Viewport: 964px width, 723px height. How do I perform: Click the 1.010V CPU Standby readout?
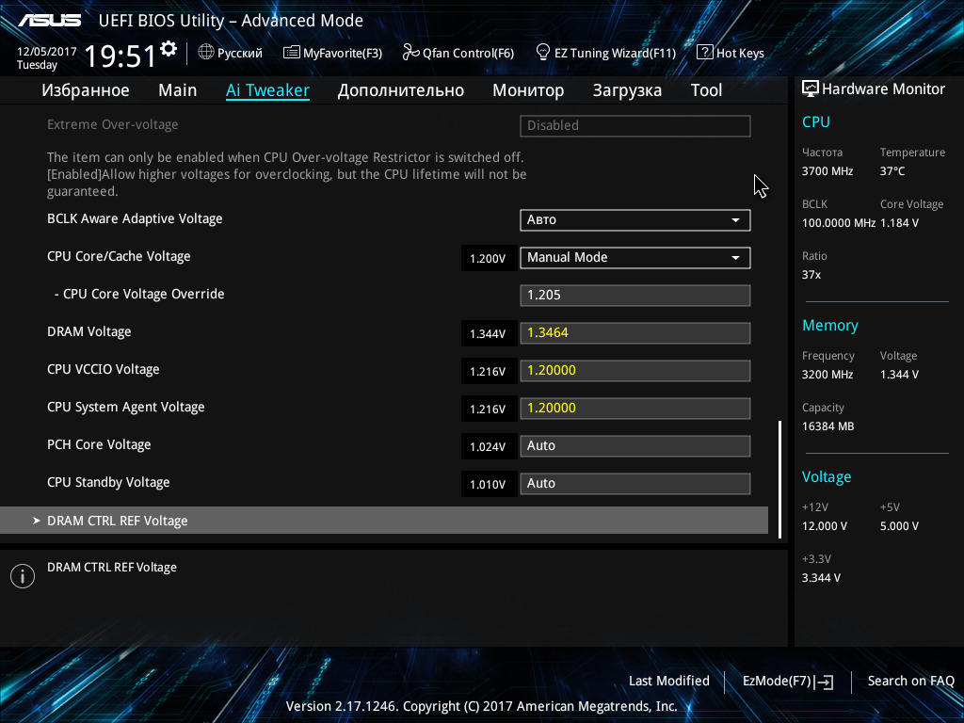coord(488,485)
